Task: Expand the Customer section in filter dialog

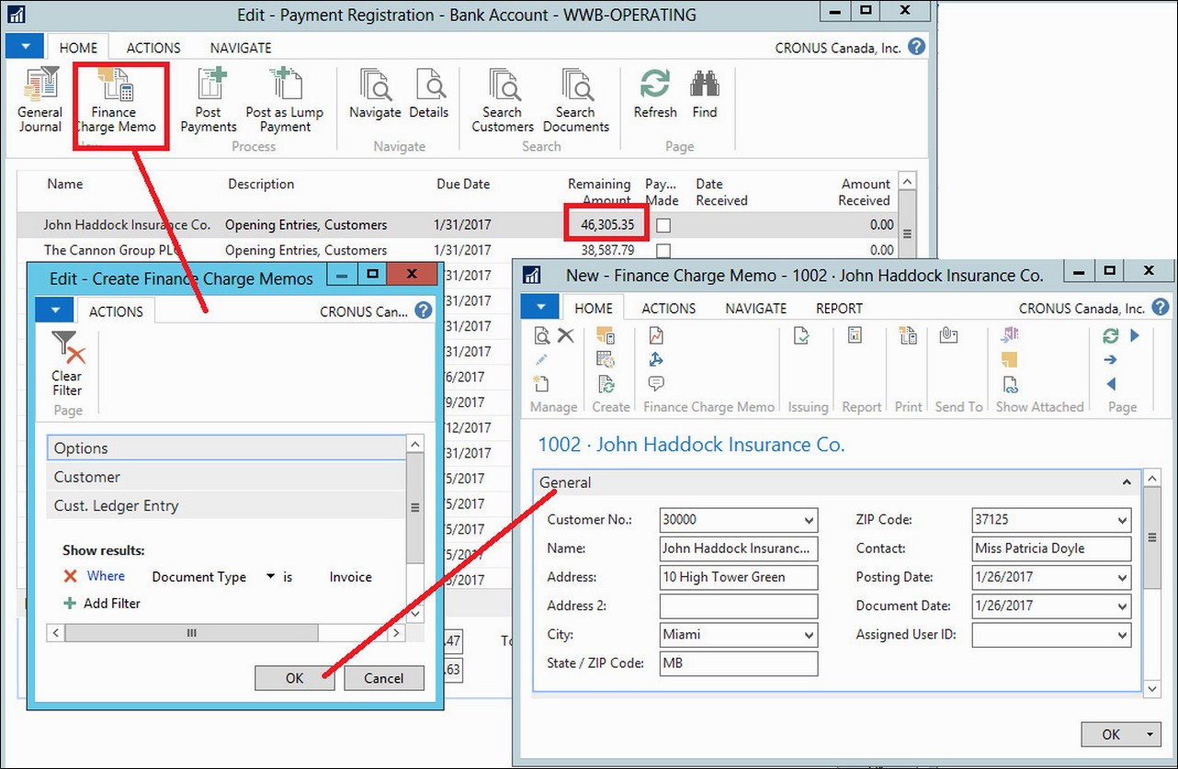Action: pyautogui.click(x=227, y=477)
